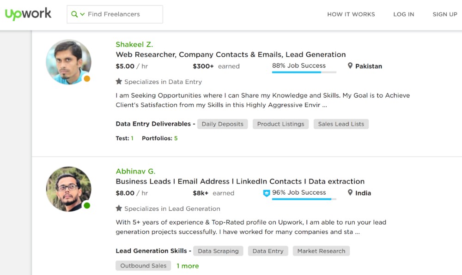The height and width of the screenshot is (275, 462).
Task: Go to LOG IN
Action: pos(404,14)
